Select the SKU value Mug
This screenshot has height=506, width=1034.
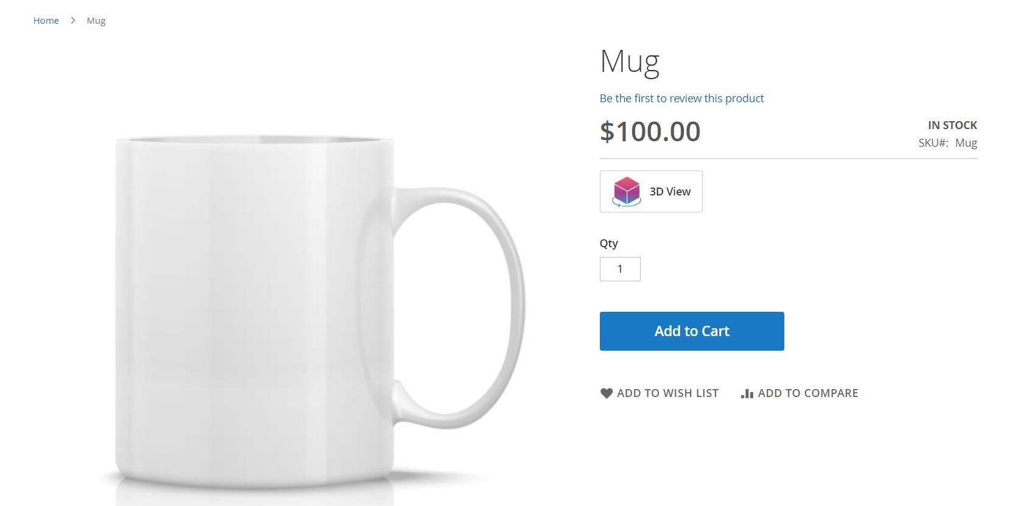coord(966,143)
